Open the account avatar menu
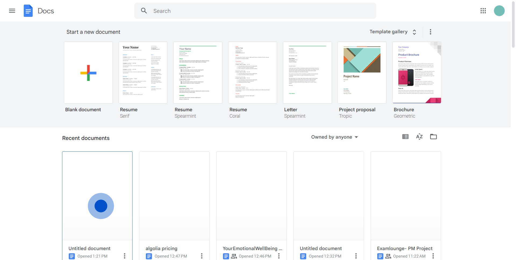The height and width of the screenshot is (260, 516). click(x=499, y=11)
